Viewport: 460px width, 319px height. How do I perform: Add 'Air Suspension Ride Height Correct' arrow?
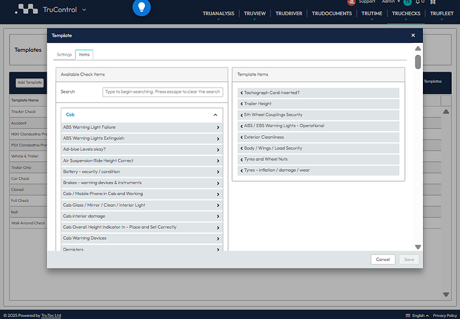218,161
